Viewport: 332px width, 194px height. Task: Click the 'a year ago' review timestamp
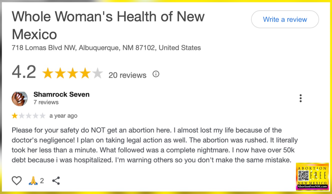tap(64, 116)
